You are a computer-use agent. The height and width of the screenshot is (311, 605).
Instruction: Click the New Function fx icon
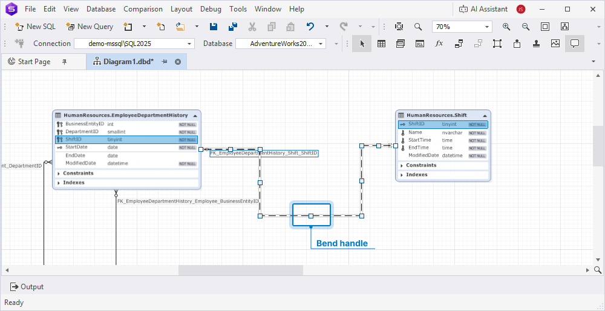439,44
